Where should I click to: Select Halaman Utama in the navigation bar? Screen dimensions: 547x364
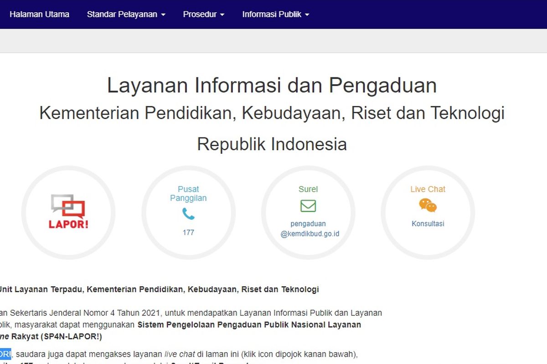coord(40,14)
